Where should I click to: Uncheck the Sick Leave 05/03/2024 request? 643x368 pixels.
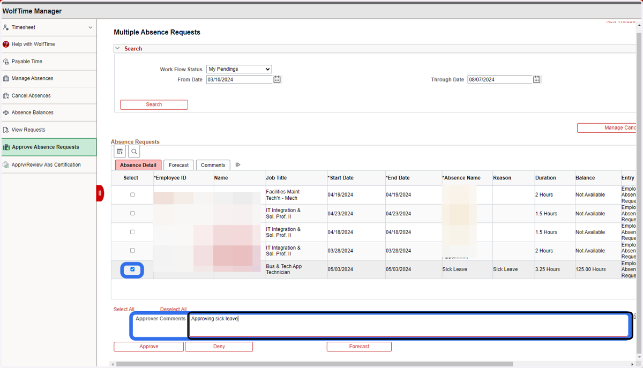click(132, 269)
